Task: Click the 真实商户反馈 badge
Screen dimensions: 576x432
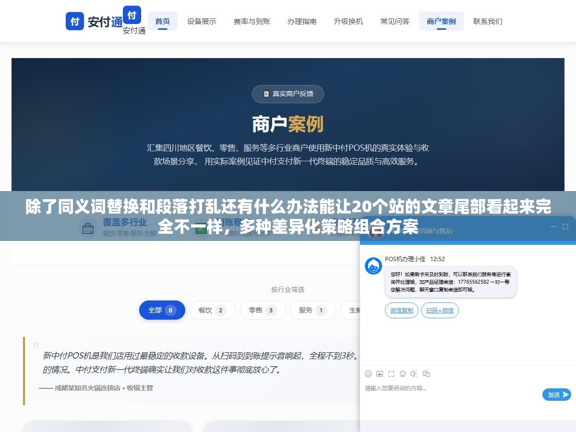Action: pyautogui.click(x=288, y=94)
